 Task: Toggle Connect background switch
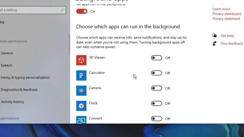(156, 119)
